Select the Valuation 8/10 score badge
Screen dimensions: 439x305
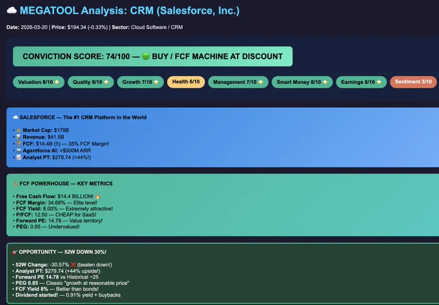point(39,82)
